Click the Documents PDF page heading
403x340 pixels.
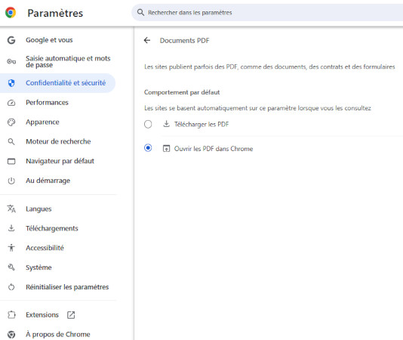pos(185,40)
